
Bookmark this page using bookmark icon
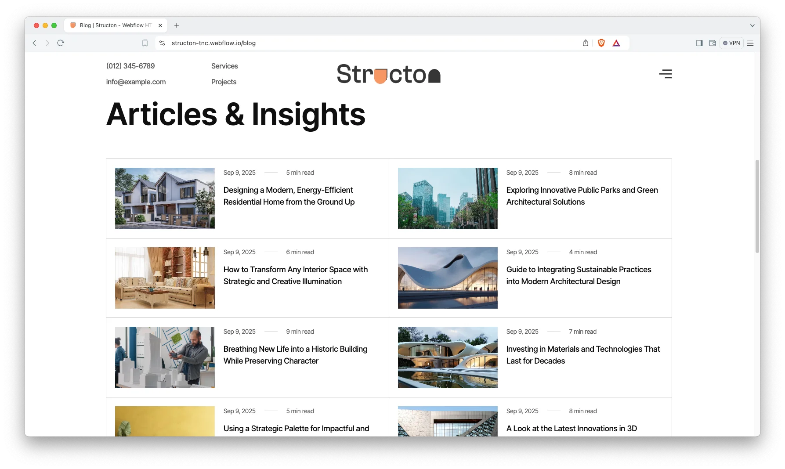pos(145,43)
